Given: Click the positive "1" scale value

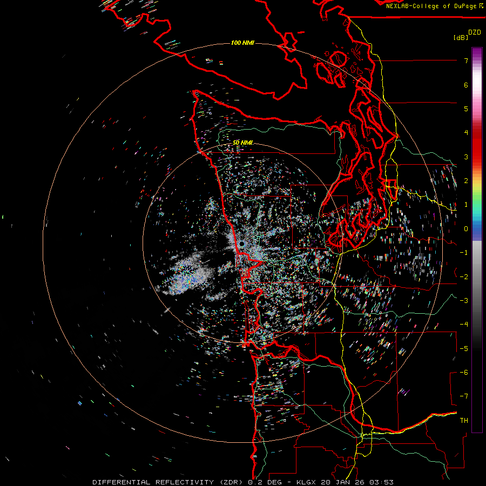Looking at the screenshot, I should pos(466,205).
